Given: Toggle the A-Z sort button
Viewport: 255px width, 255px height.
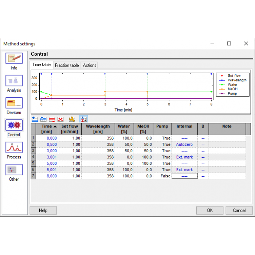Looking at the screenshot, I should 83,119.
